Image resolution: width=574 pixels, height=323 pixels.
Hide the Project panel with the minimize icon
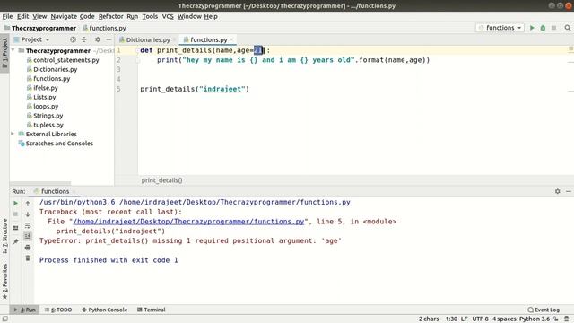coord(109,39)
